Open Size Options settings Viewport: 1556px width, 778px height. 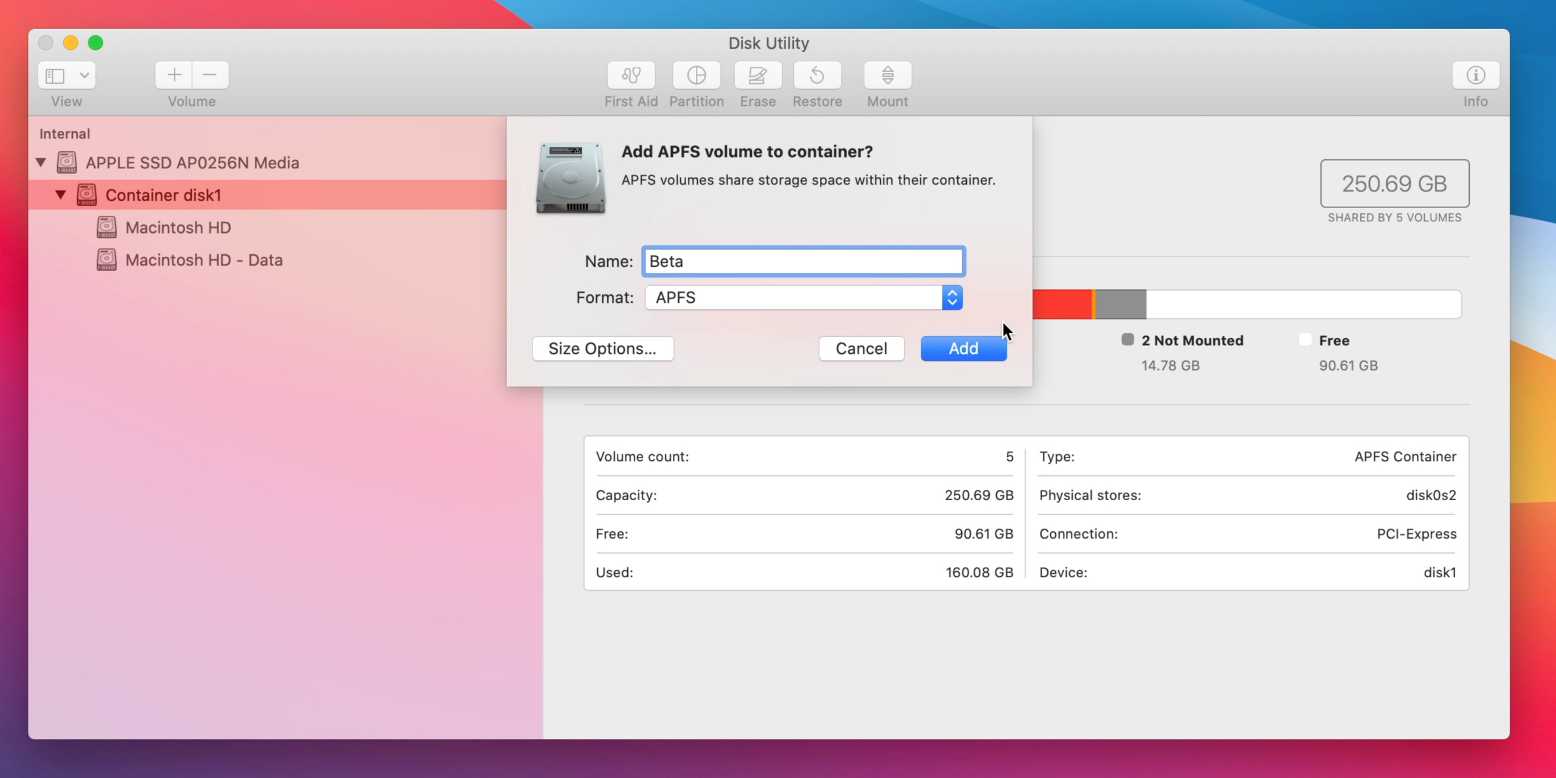602,348
